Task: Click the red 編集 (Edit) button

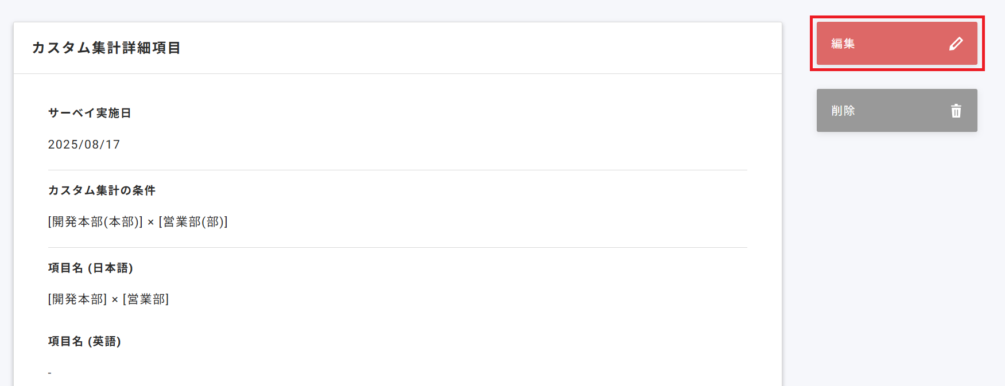Action: [x=897, y=42]
